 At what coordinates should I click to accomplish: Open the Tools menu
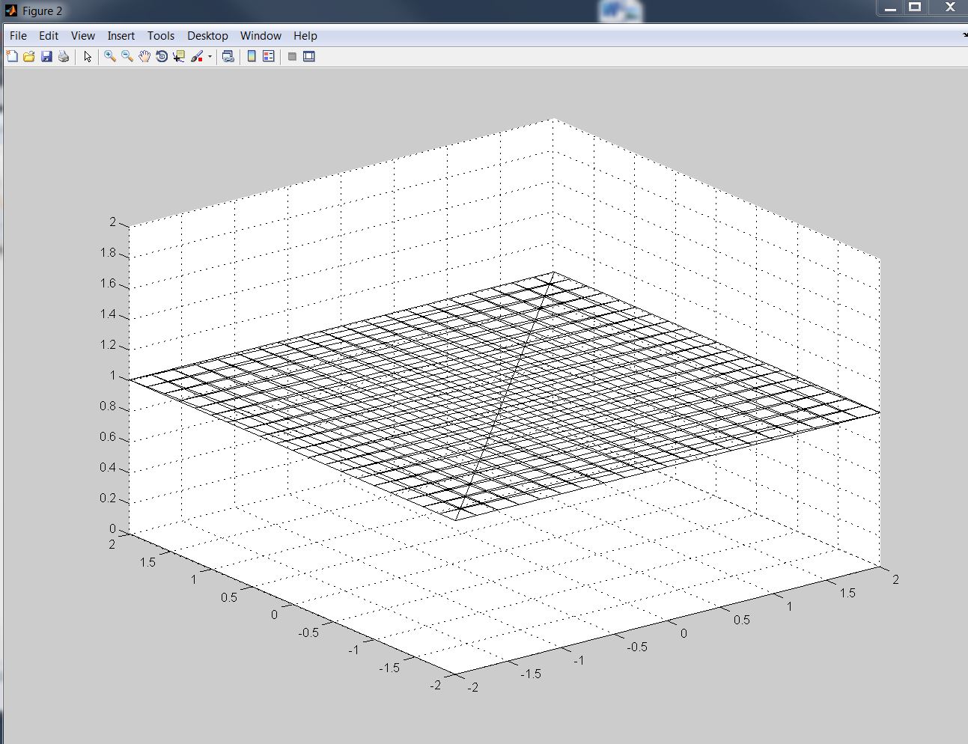pyautogui.click(x=160, y=35)
